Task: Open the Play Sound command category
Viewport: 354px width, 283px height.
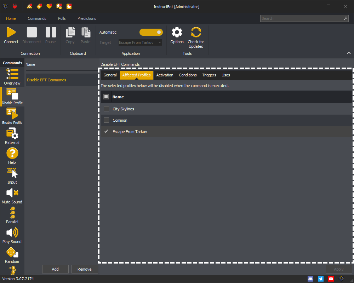Action: [12, 235]
